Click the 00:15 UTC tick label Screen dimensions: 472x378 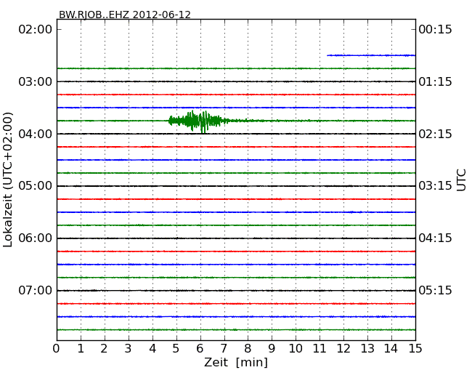point(435,30)
